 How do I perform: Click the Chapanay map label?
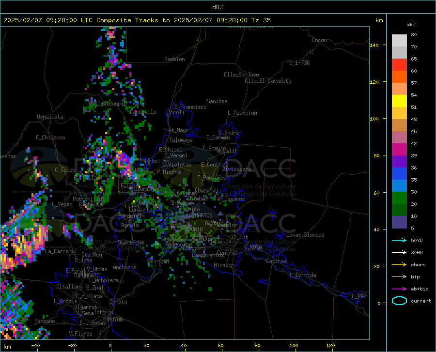pos(206,190)
